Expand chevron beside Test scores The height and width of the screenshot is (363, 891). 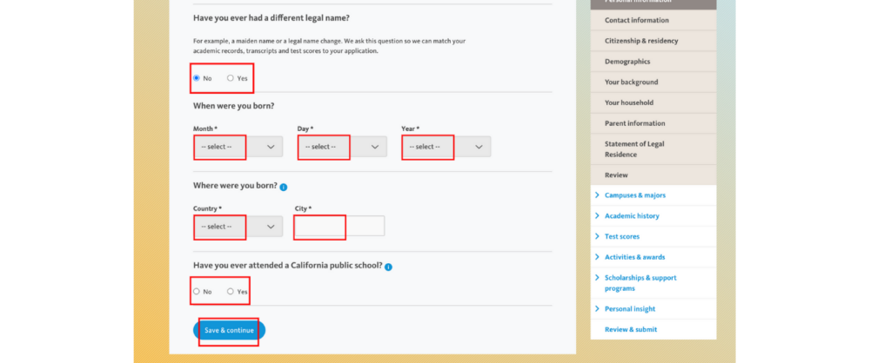coord(597,236)
